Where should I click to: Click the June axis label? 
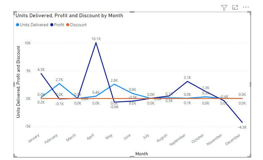127,137
